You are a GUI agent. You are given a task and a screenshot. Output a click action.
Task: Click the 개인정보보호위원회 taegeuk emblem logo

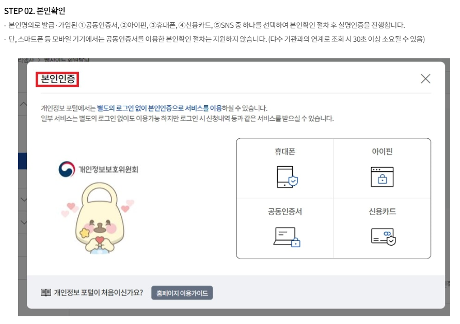(x=66, y=169)
